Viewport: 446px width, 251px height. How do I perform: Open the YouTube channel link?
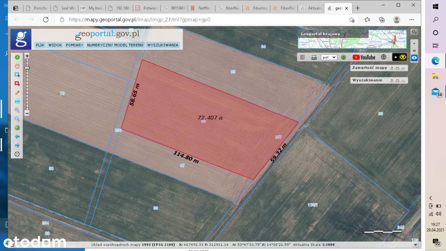364,57
